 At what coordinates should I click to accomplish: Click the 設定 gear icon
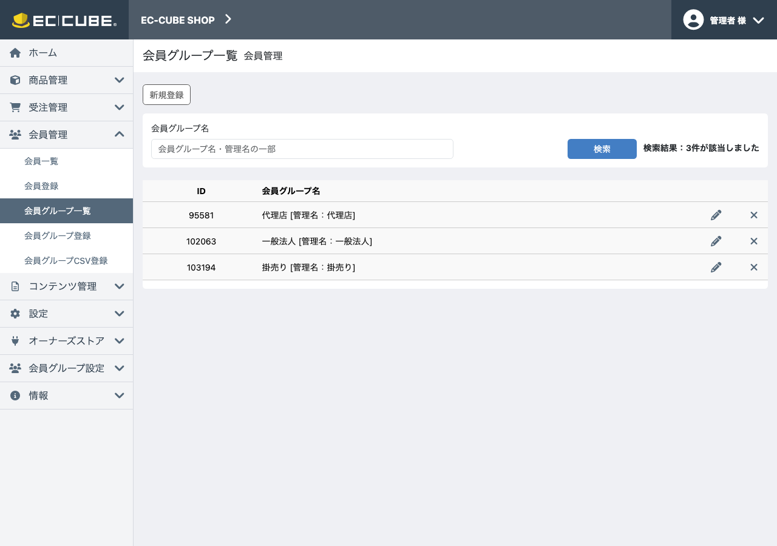click(x=15, y=314)
